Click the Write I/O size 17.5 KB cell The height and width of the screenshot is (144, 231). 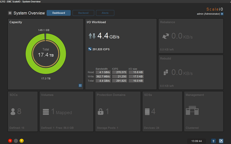(x=136, y=77)
